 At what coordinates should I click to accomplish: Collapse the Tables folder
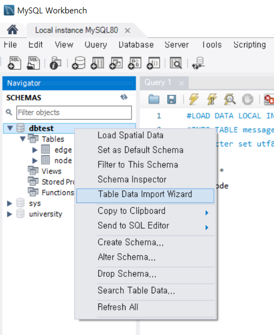(x=22, y=139)
